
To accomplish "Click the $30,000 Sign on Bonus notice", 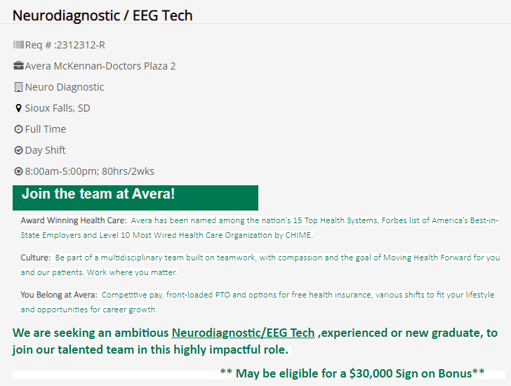I will (x=352, y=373).
